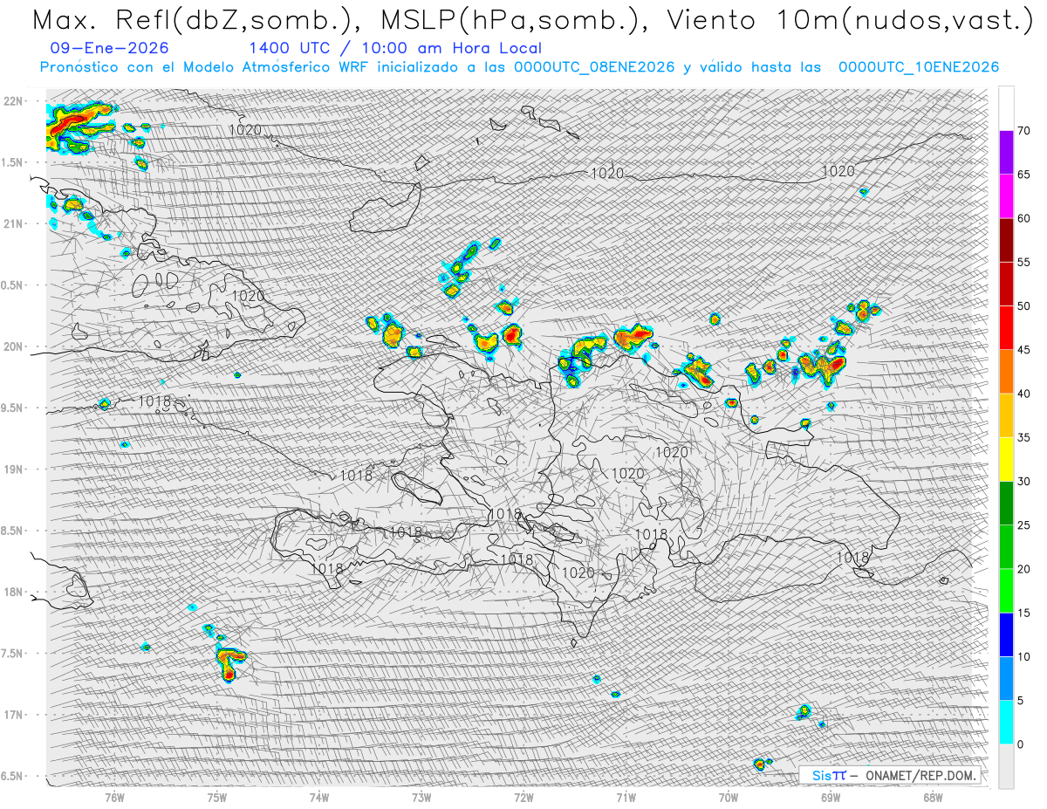Click the "69W" longitude axis label
The width and height of the screenshot is (1047, 809).
tap(831, 797)
